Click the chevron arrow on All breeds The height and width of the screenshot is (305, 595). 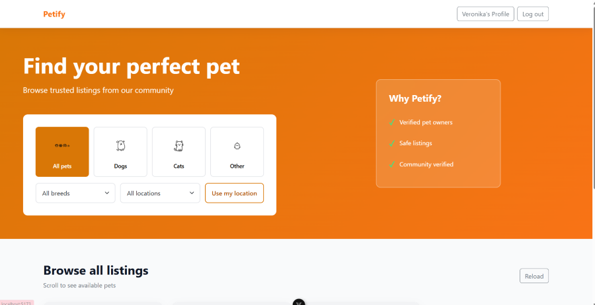tap(107, 193)
